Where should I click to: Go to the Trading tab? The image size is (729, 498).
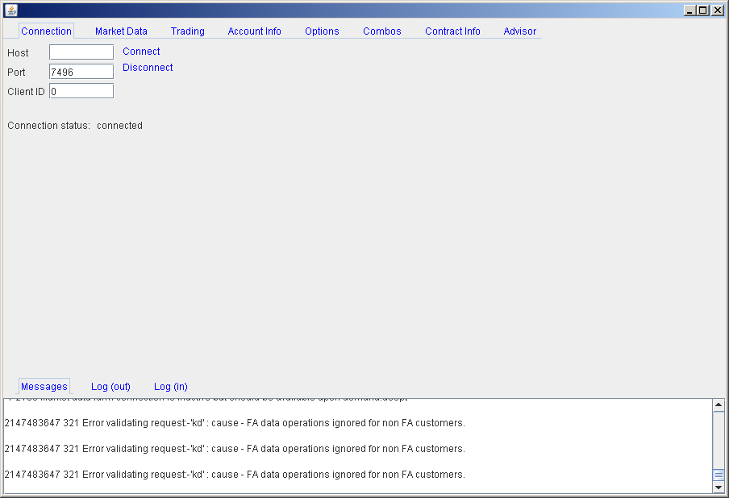coord(187,31)
